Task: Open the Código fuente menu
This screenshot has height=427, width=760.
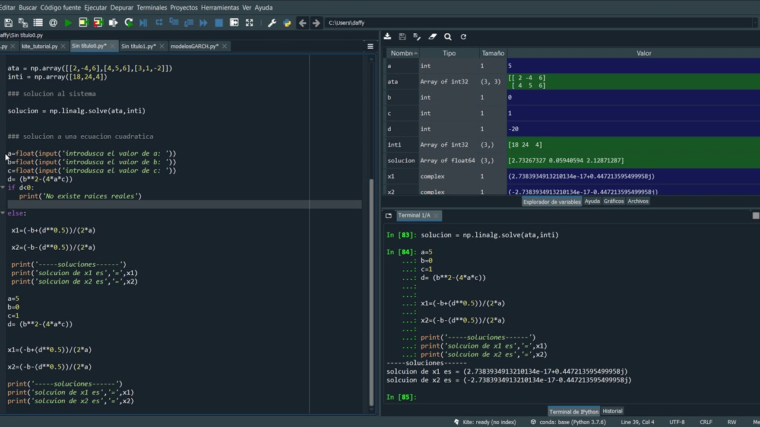Action: click(61, 8)
